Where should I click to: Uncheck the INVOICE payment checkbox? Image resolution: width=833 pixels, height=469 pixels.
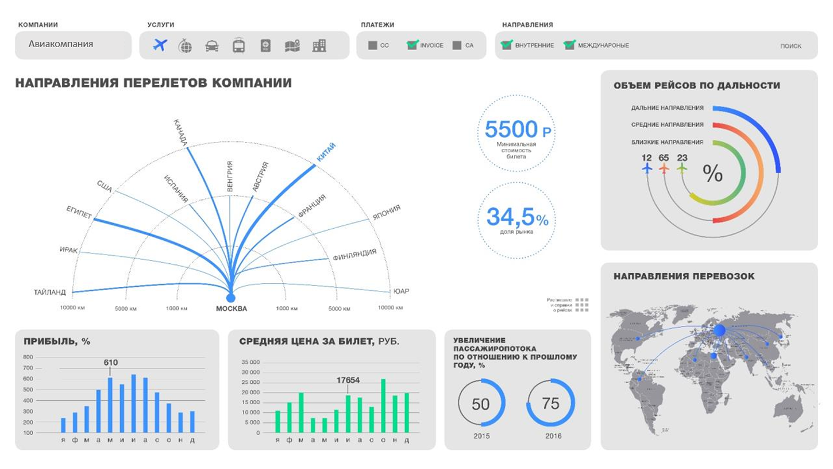[x=412, y=45]
